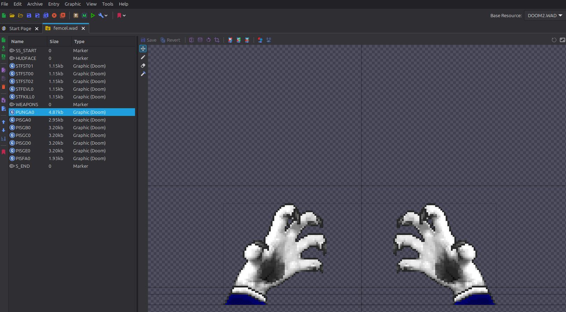Click the Tint (T) icon
Screen dimensions: 566x312
247,40
